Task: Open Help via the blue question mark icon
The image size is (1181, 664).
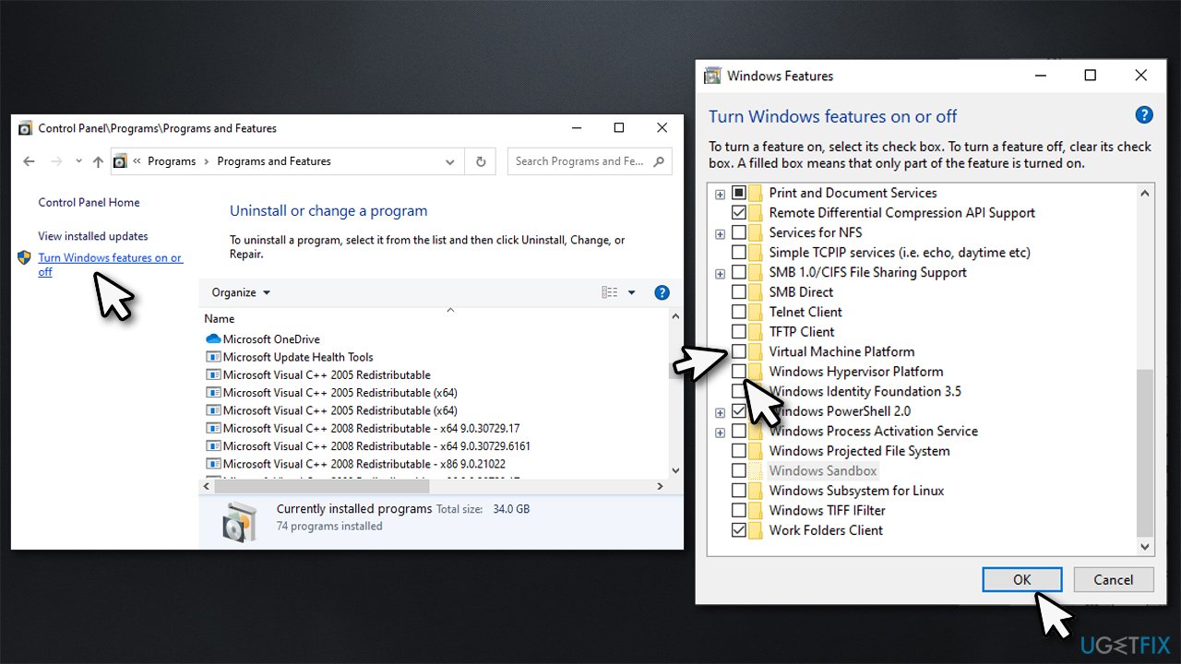Action: [662, 292]
